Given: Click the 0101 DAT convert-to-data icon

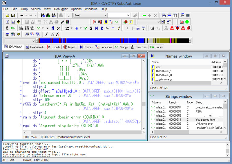Looking at the screenshot, I should pos(27,28).
